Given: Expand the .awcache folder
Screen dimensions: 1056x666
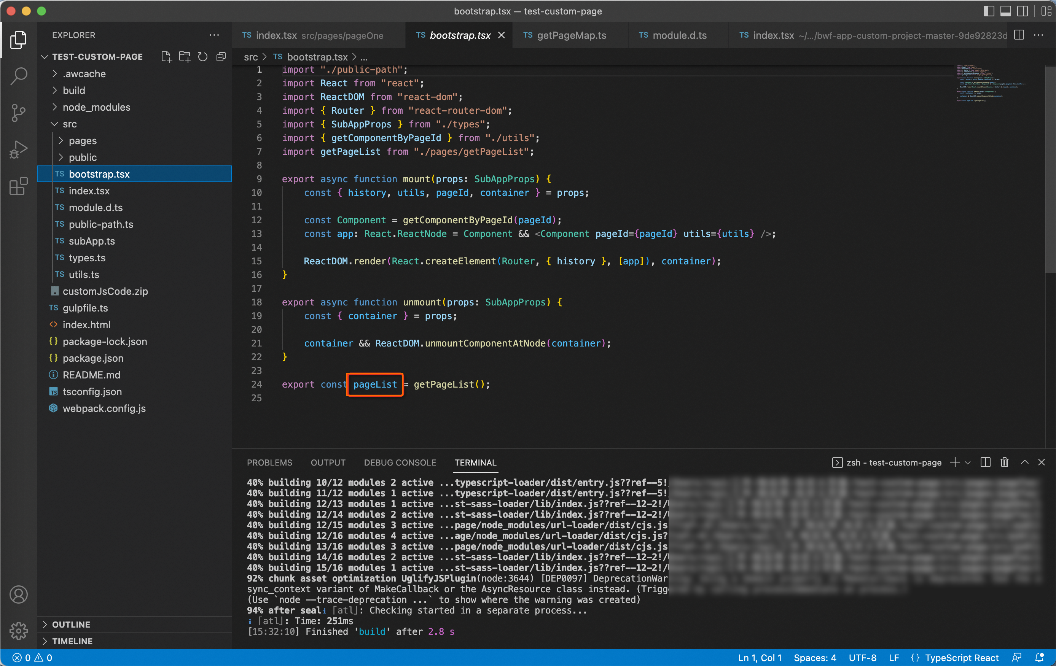Looking at the screenshot, I should [x=134, y=74].
